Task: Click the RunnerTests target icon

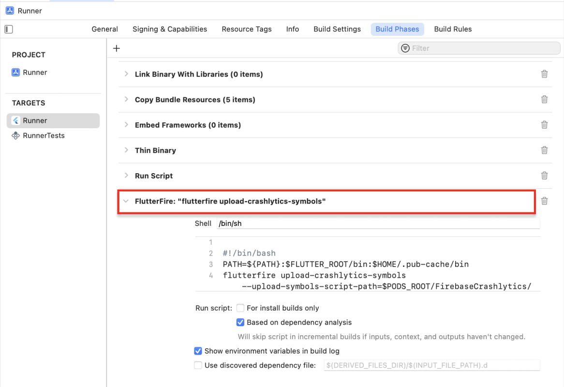Action: point(15,135)
